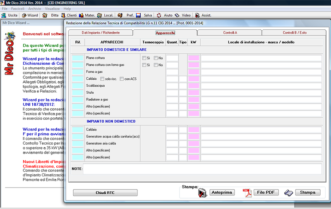Viewport: 331px width, 209px height.
Task: Check No for Piano cottura con forno gas
Action: tap(156, 65)
